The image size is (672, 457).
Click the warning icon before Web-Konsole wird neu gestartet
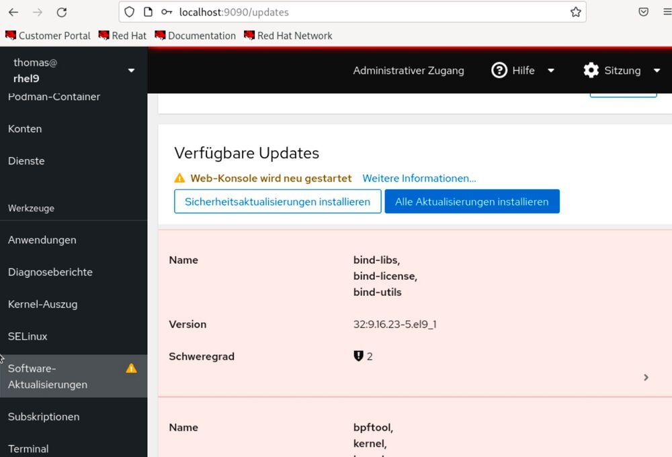click(179, 178)
